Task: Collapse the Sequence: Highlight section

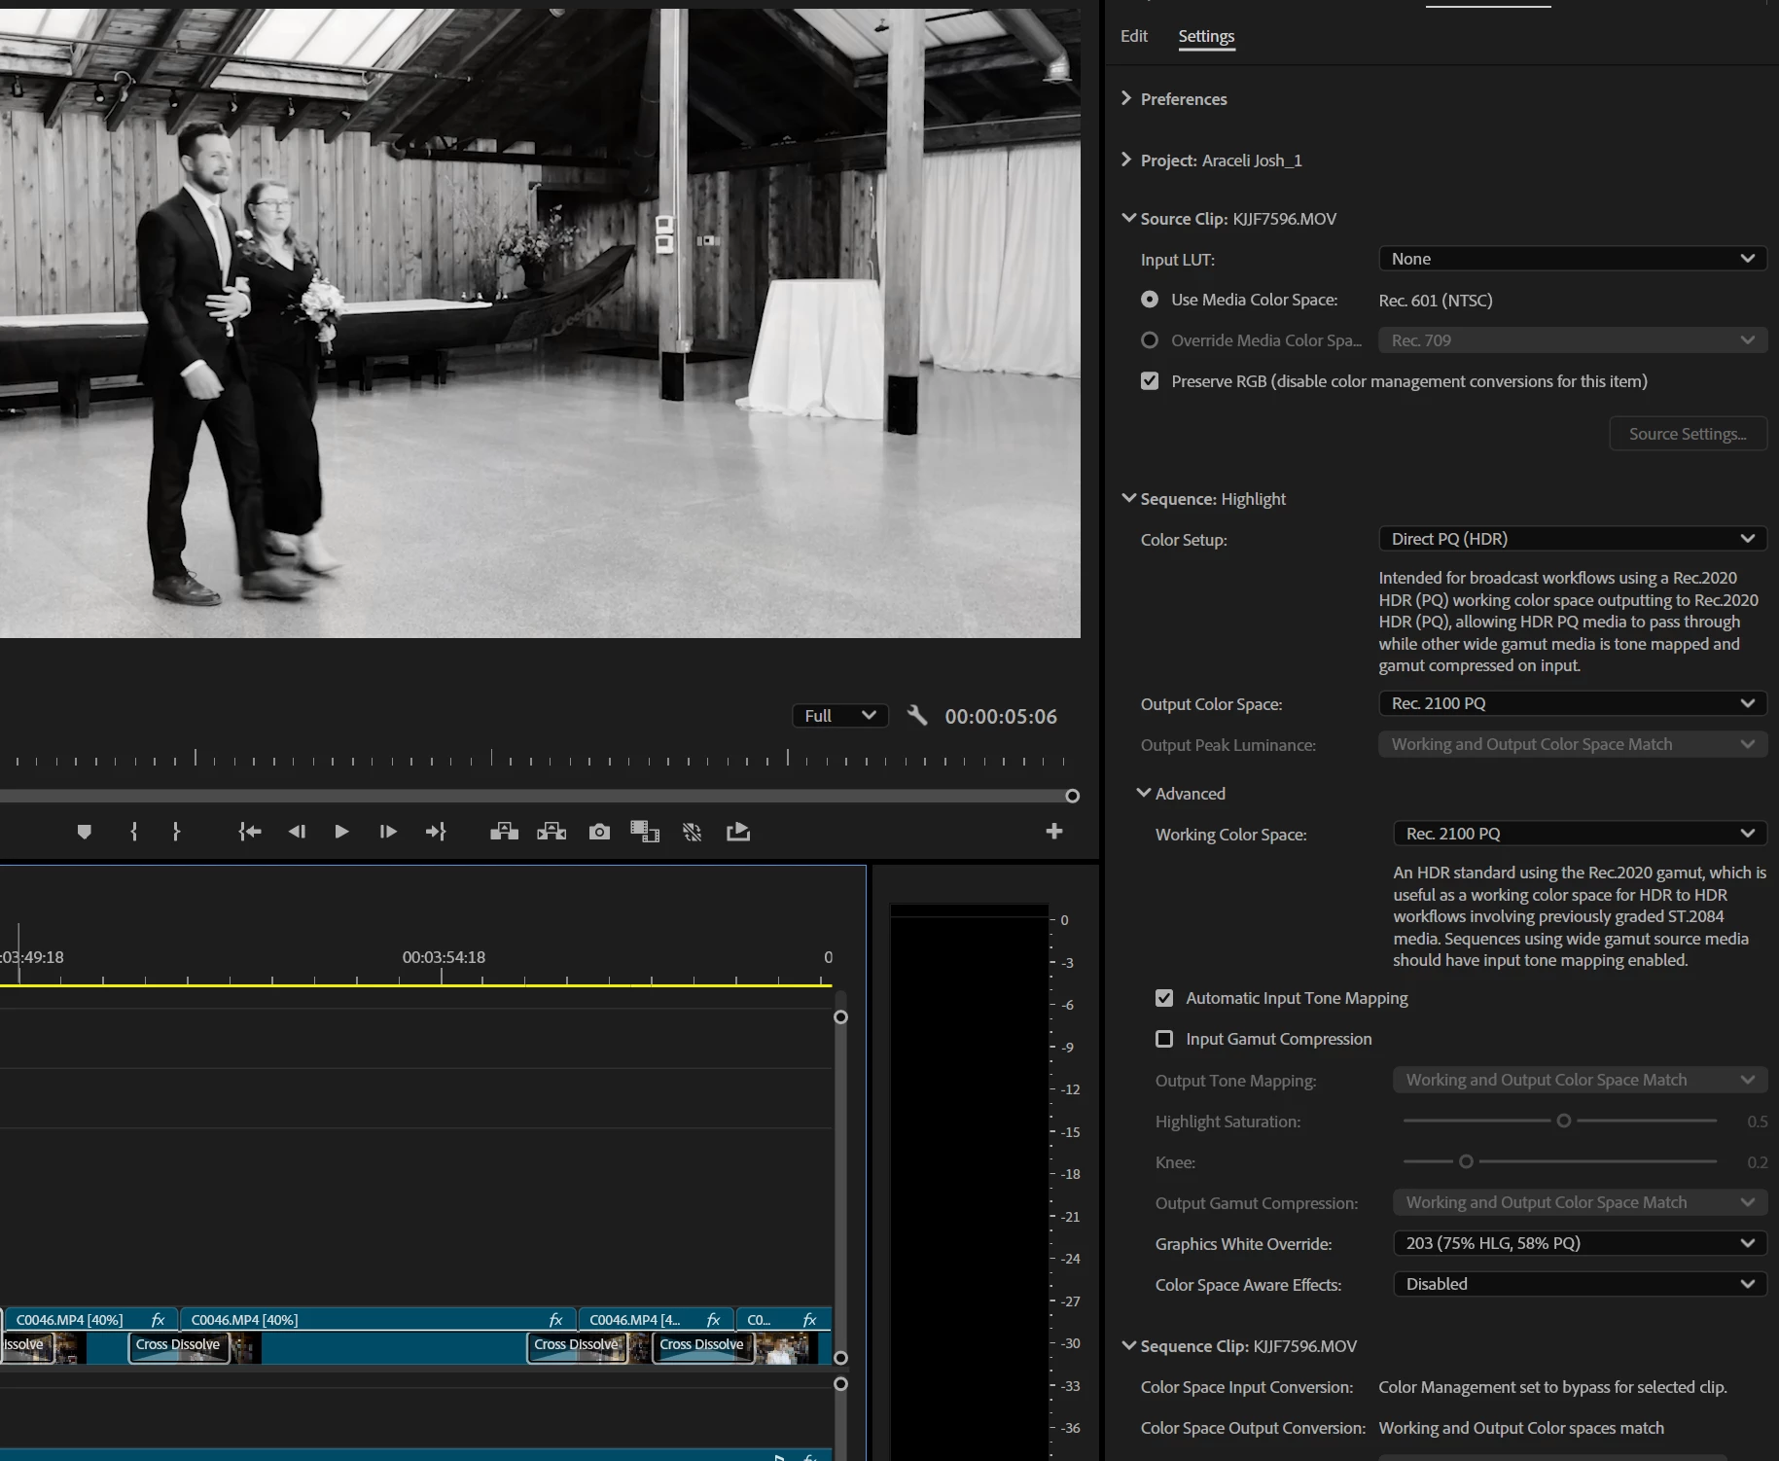Action: click(1128, 498)
